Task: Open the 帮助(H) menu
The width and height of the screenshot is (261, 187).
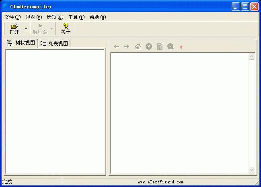Action: point(97,17)
